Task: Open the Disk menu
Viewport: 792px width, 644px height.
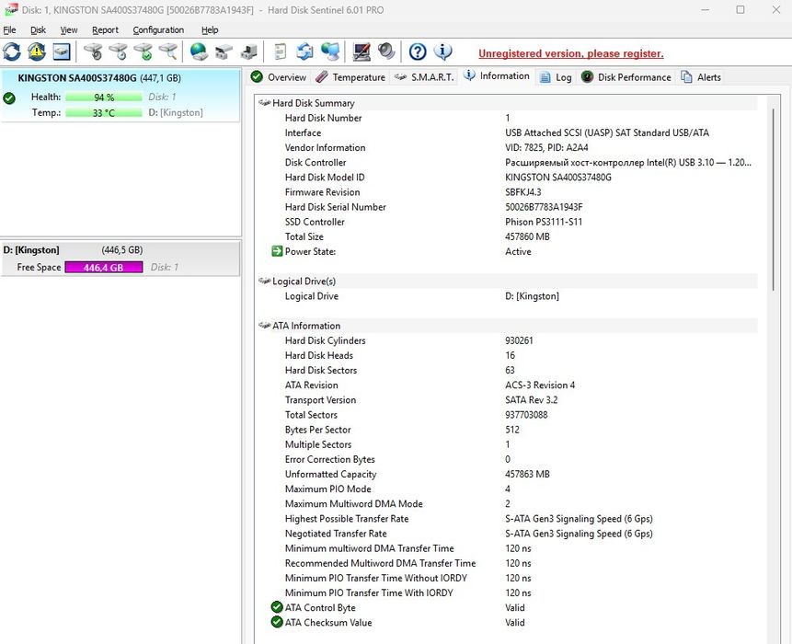Action: coord(38,29)
